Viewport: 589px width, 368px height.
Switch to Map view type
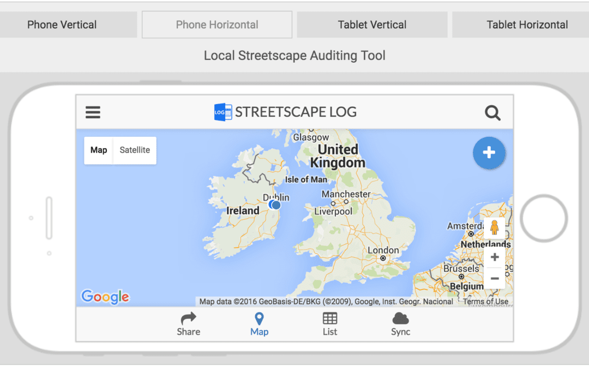(x=98, y=150)
